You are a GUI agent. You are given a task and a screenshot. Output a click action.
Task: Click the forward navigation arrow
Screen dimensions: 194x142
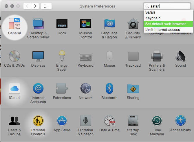click(35, 6)
